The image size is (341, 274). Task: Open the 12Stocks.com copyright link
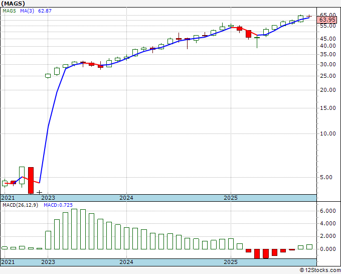[x=320, y=270]
